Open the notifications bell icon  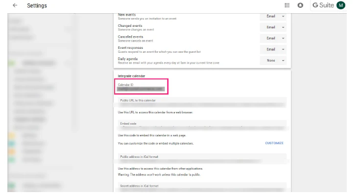point(300,5)
